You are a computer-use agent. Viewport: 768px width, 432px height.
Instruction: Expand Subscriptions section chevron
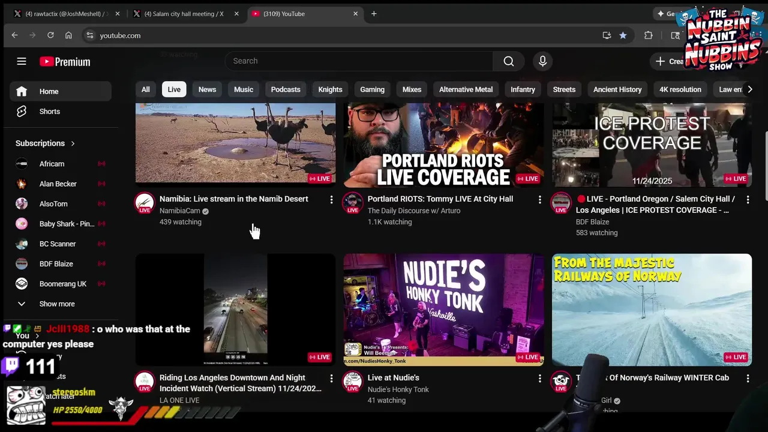point(73,143)
